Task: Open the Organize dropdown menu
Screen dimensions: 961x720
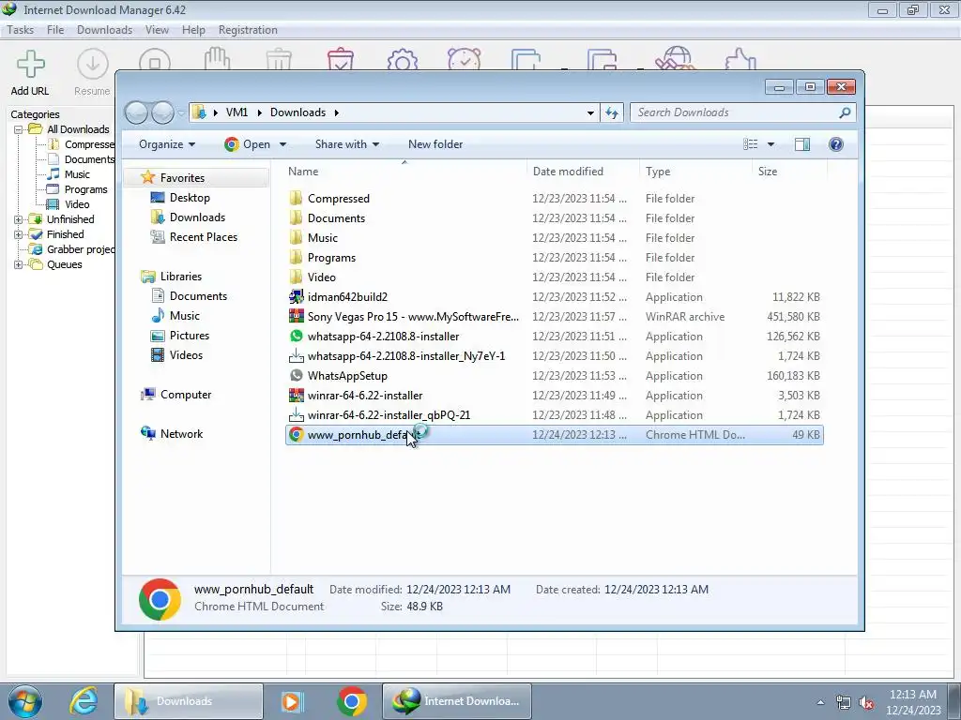Action: tap(167, 144)
